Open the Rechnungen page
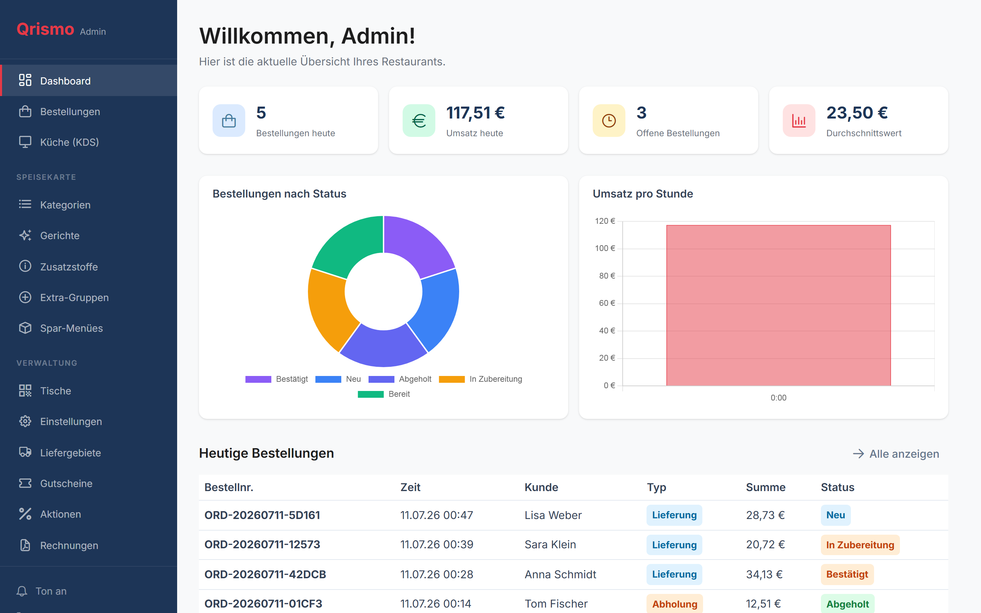This screenshot has width=981, height=613. click(x=88, y=546)
